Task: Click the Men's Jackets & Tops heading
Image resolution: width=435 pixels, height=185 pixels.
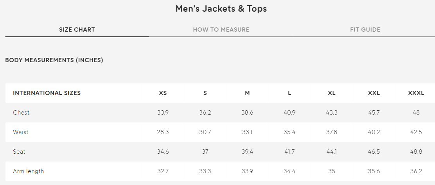Action: point(221,9)
